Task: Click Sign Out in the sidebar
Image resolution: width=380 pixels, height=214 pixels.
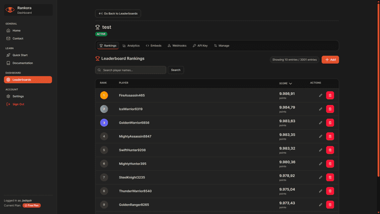Action: click(18, 104)
